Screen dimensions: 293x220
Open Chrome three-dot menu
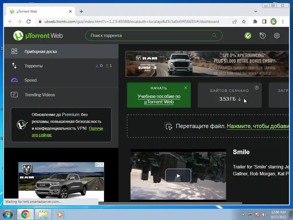[x=283, y=21]
